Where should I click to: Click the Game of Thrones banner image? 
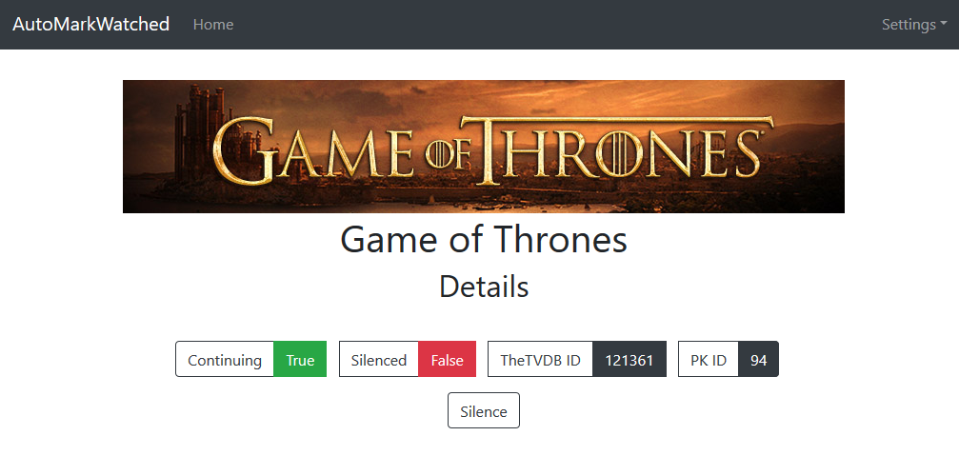point(483,147)
